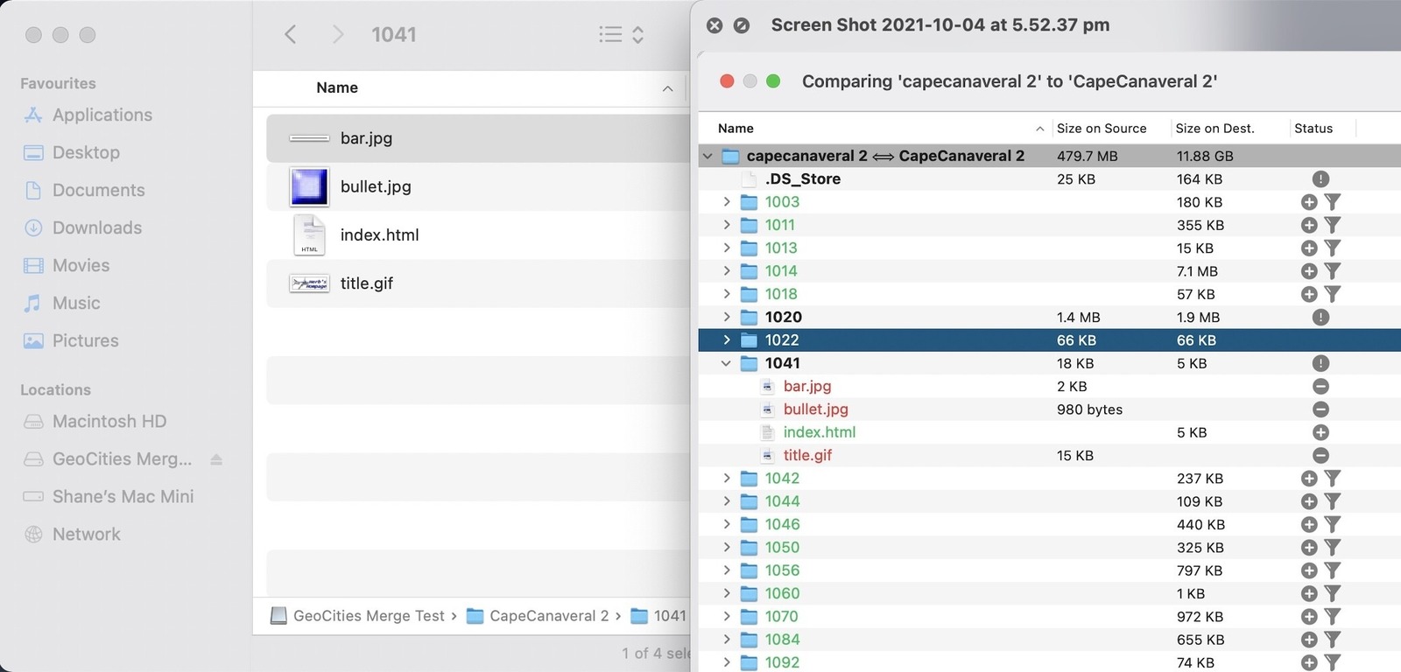Click the warning icon on folder 1020 row

click(x=1320, y=317)
